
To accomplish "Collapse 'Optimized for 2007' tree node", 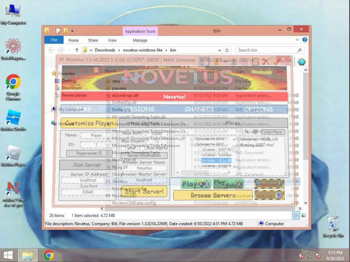I will pos(192,145).
